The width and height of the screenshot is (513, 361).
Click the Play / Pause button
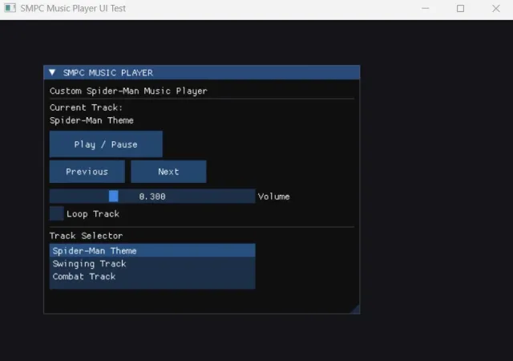[x=106, y=144]
